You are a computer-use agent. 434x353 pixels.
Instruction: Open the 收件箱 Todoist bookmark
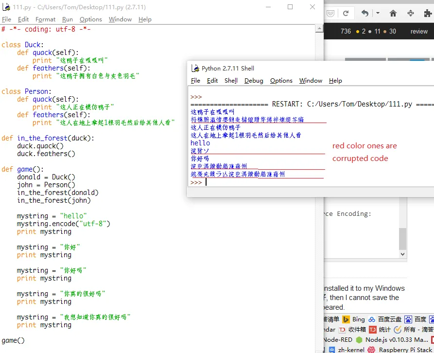pyautogui.click(x=352, y=330)
